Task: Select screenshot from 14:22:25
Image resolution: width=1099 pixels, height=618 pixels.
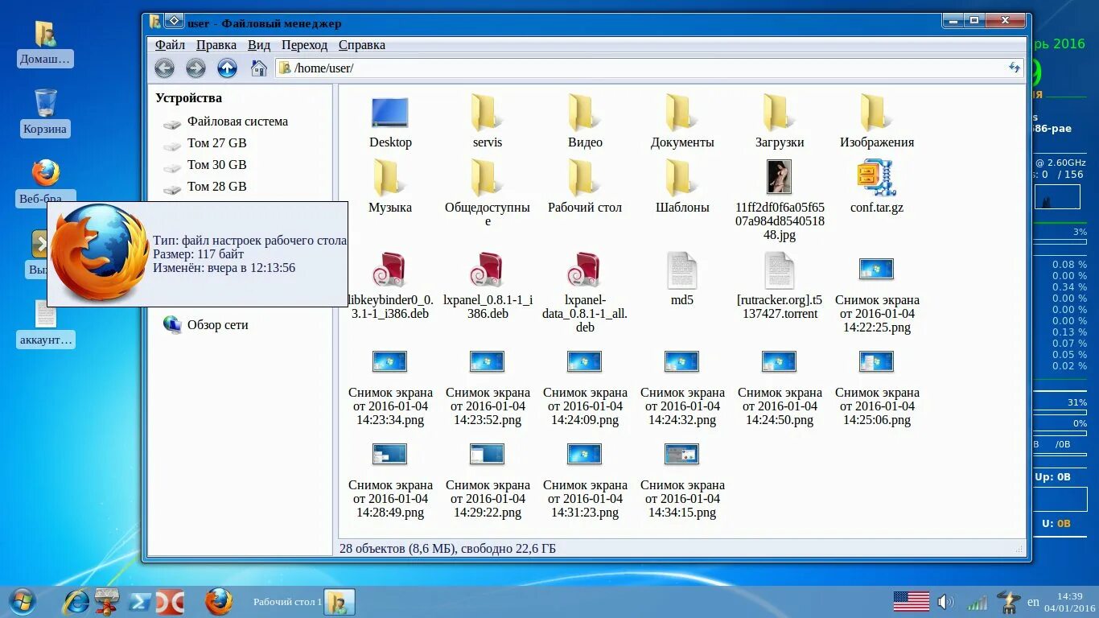Action: tap(877, 295)
